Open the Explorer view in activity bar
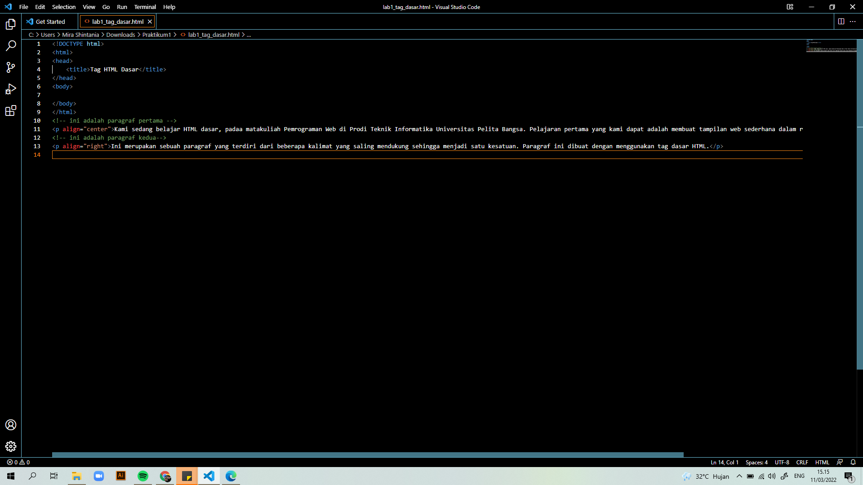 pyautogui.click(x=11, y=24)
